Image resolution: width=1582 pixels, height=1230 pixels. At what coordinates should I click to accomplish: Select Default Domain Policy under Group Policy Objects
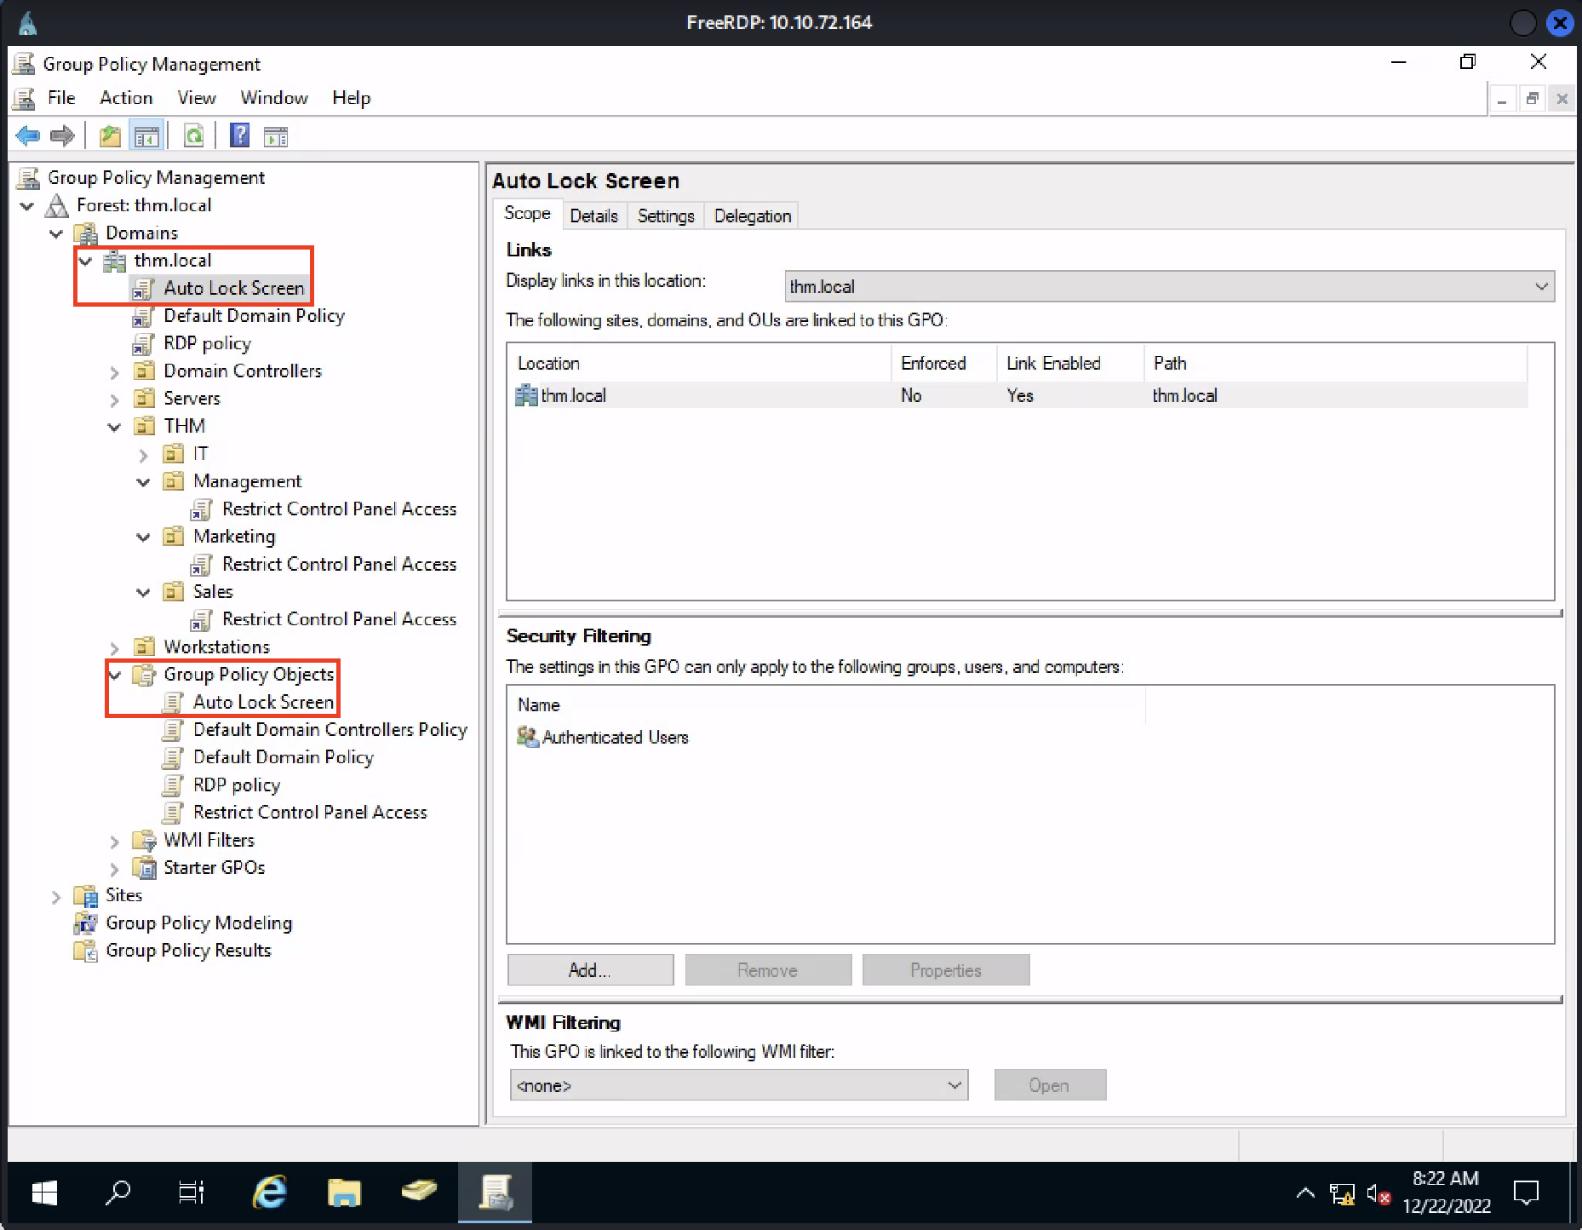(283, 757)
